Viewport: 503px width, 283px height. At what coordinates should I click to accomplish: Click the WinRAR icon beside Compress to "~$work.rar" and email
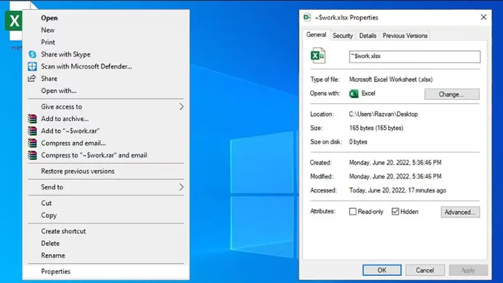click(x=33, y=155)
